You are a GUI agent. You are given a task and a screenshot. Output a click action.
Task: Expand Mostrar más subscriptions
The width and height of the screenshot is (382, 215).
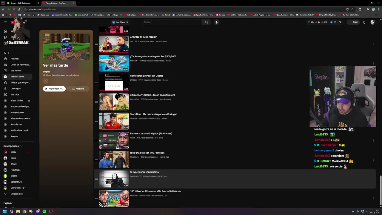[x=17, y=194]
